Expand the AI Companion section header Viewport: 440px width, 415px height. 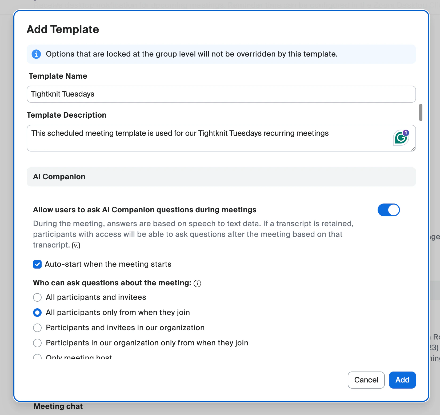pyautogui.click(x=59, y=177)
